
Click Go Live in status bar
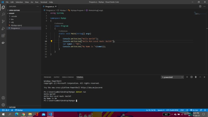pos(194,110)
